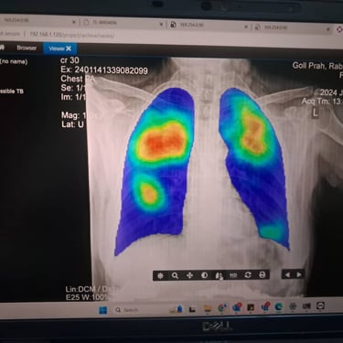Click the TeamViewer icon at taskbar end
The width and height of the screenshot is (343, 343).
click(320, 305)
